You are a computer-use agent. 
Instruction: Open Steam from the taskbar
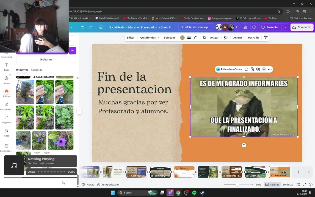coord(202,193)
